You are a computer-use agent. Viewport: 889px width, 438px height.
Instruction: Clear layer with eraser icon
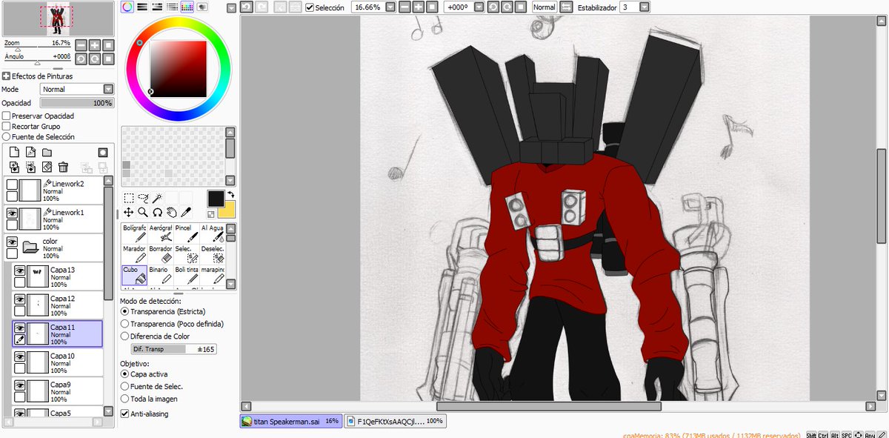tap(47, 167)
